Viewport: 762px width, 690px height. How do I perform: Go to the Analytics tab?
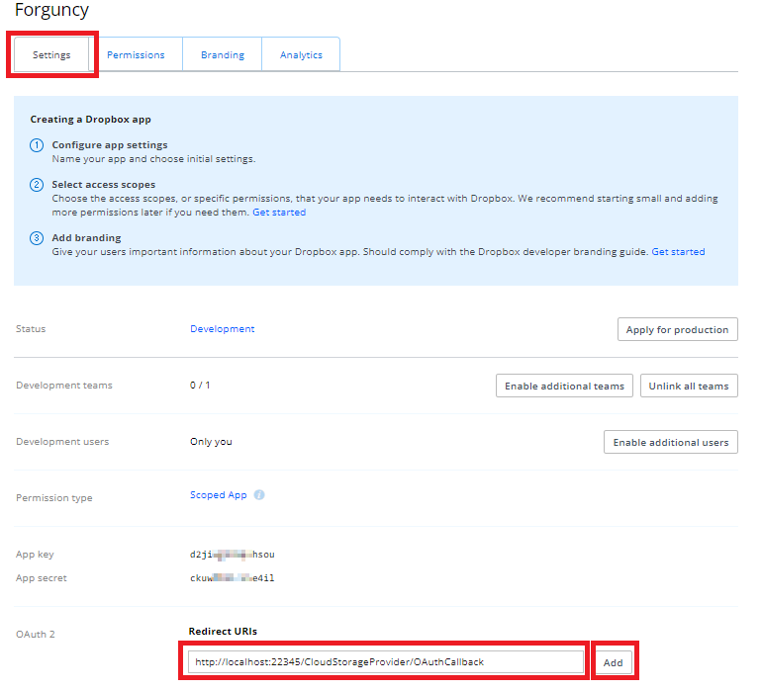pos(301,55)
